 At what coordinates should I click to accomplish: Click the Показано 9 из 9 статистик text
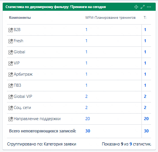click(x=126, y=144)
